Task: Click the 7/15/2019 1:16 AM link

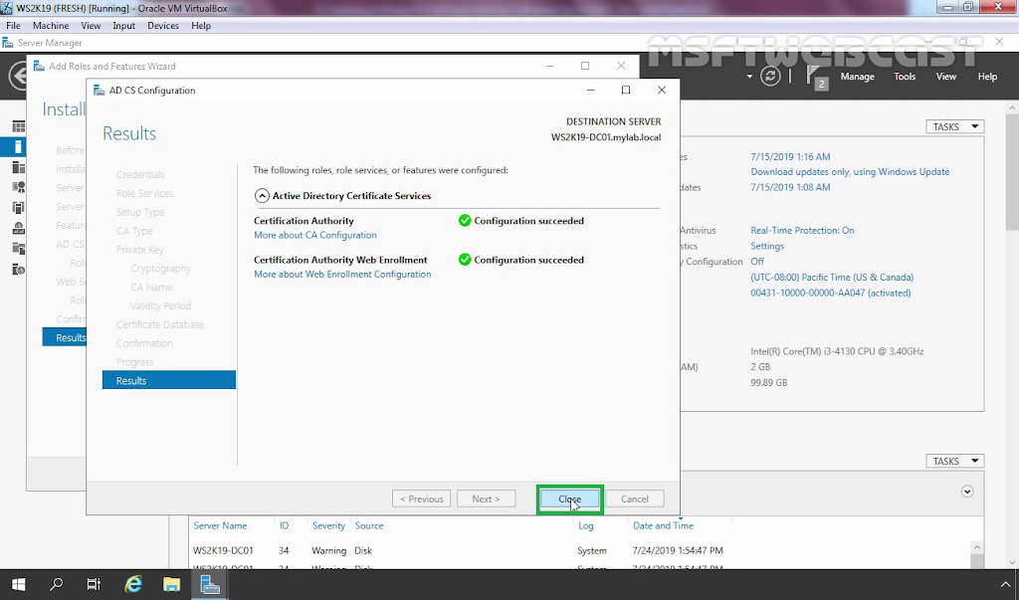Action: (x=790, y=156)
